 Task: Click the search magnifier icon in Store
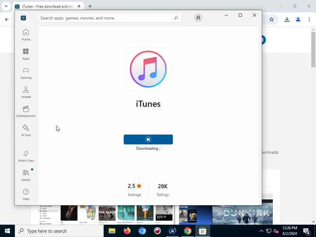pyautogui.click(x=176, y=18)
